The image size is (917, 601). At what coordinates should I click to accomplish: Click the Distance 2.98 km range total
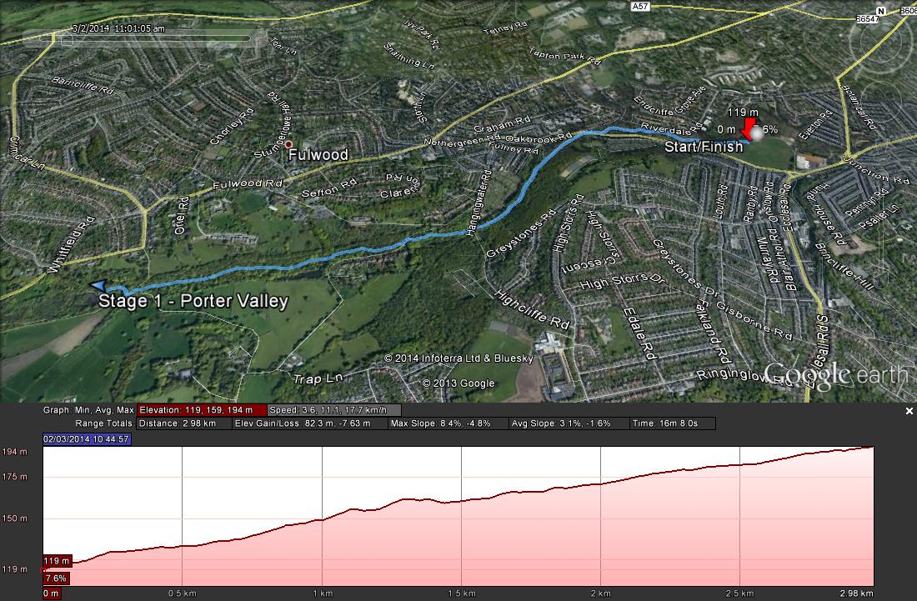(184, 423)
